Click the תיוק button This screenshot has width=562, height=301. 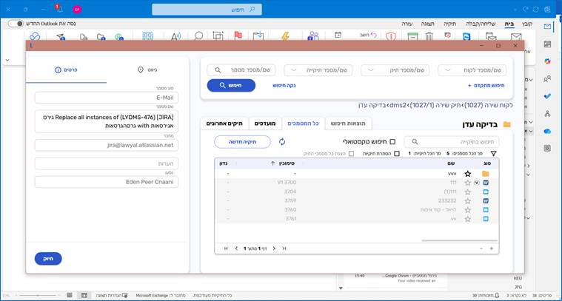[48, 259]
